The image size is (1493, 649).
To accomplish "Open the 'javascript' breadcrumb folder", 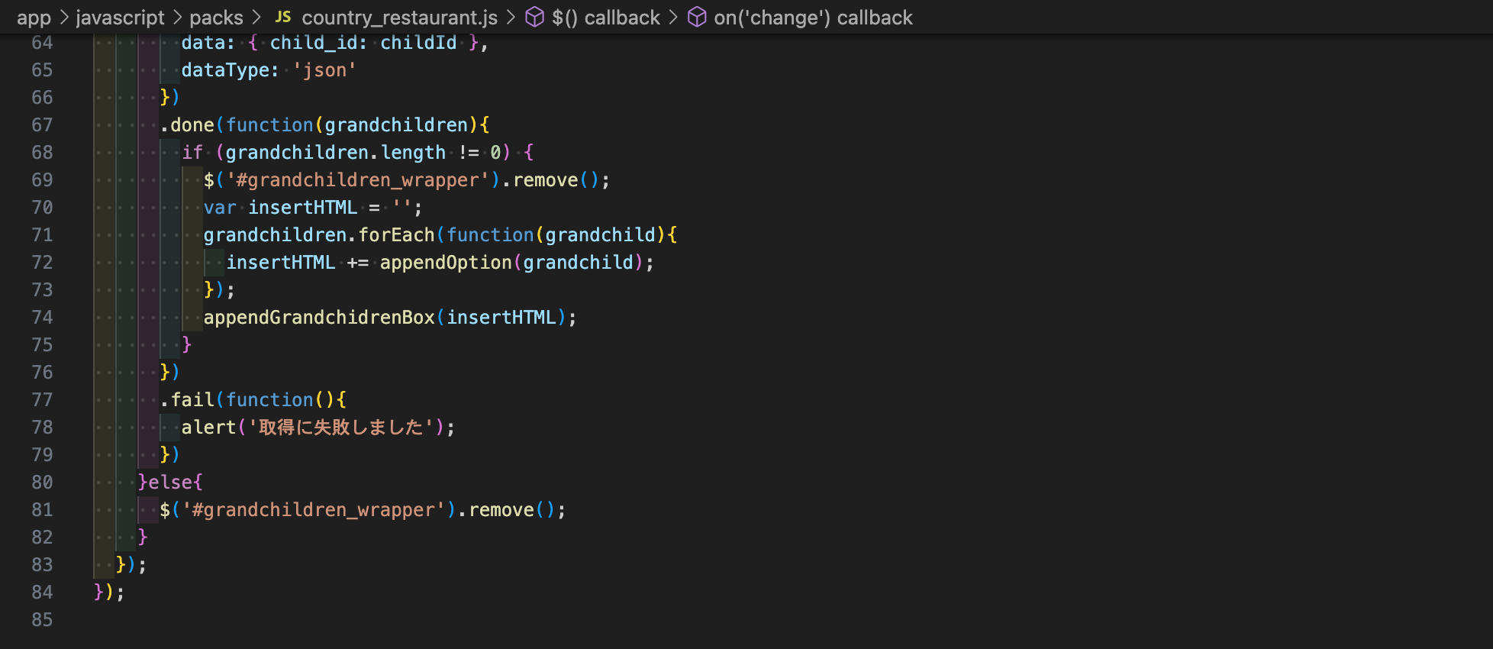I will (x=121, y=18).
